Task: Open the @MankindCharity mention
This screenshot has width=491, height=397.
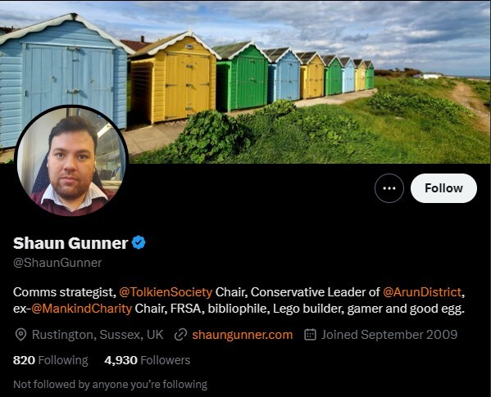Action: (x=81, y=309)
